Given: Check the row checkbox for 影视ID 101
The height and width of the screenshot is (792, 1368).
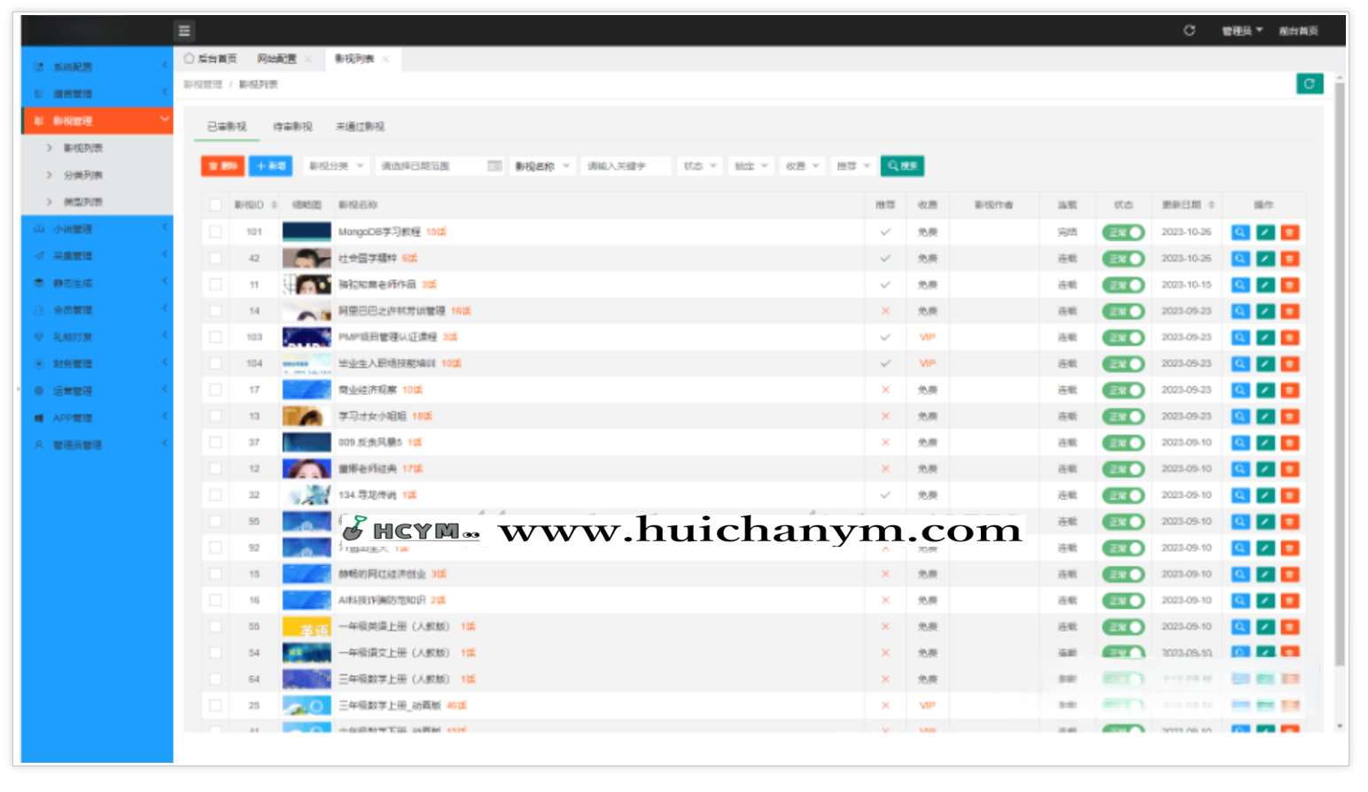Looking at the screenshot, I should click(x=215, y=231).
